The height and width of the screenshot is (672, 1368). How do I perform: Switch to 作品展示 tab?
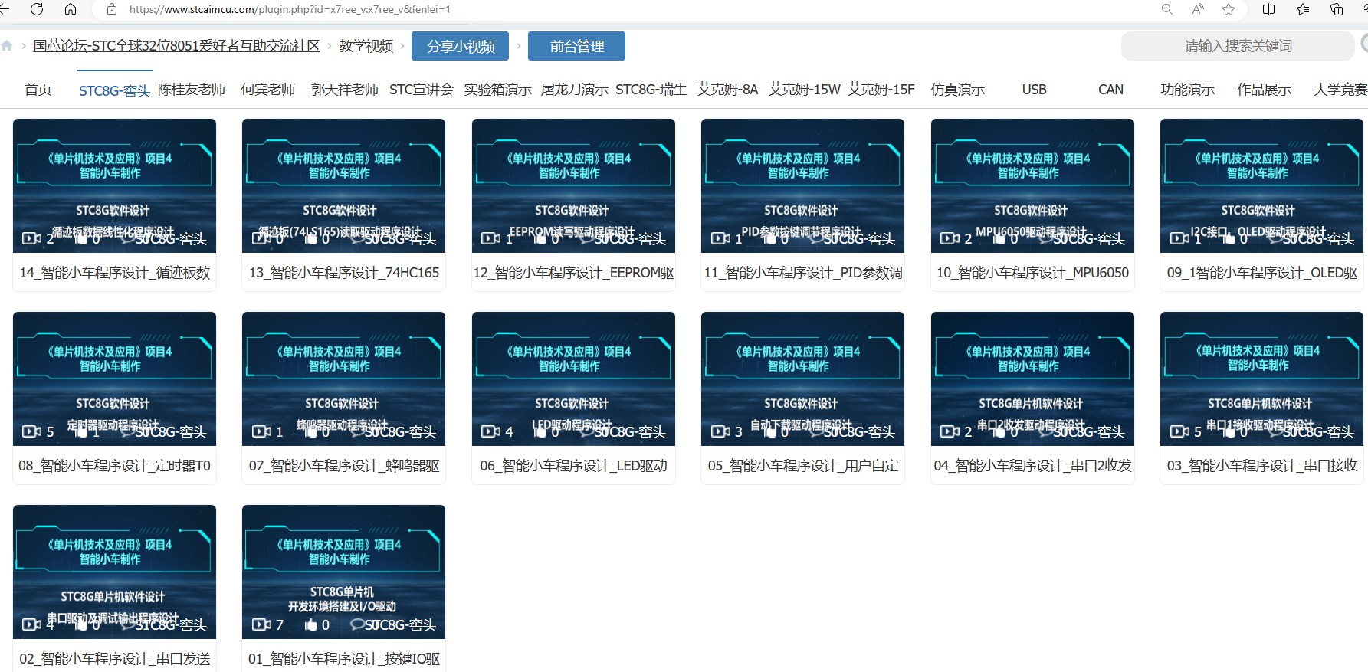click(1265, 90)
